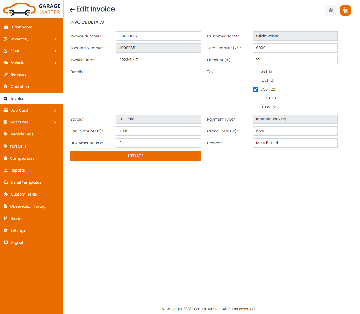The image size is (360, 314).
Task: Click the Logout power icon
Action: click(6, 242)
